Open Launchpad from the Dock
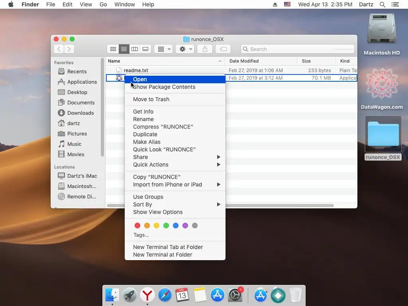Screen dimensions: 408x306 pyautogui.click(x=129, y=295)
